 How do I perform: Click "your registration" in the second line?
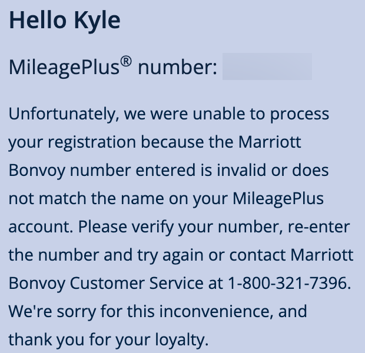[72, 142]
